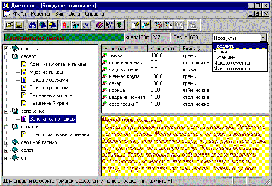Select recipe Крем из клюквы и тыквы

[58, 64]
